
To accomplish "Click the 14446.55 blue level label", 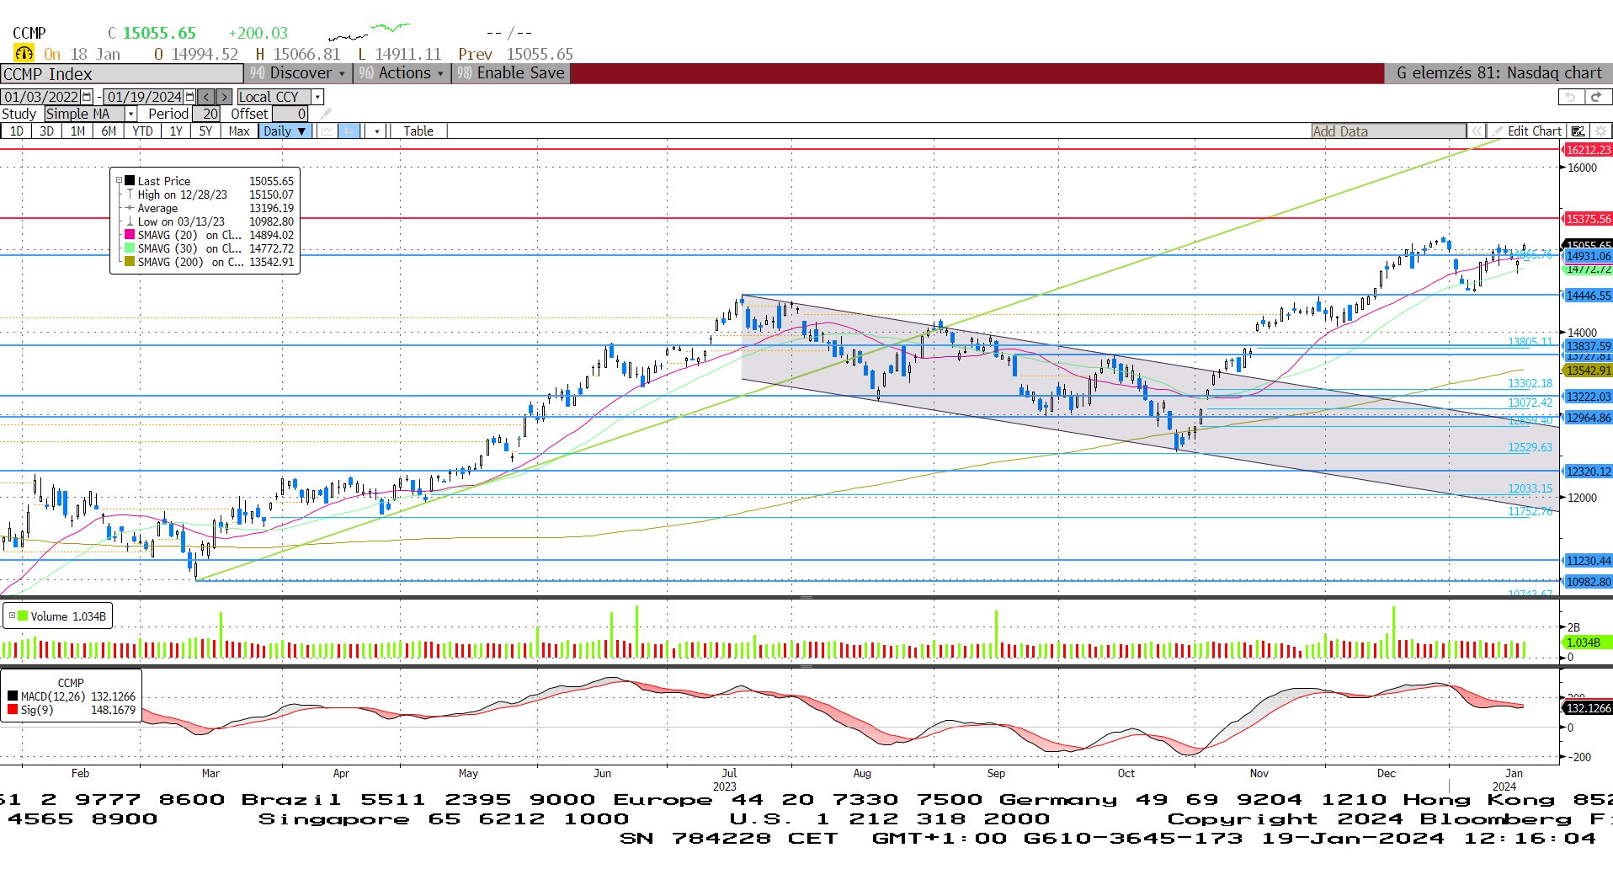I will click(1588, 296).
